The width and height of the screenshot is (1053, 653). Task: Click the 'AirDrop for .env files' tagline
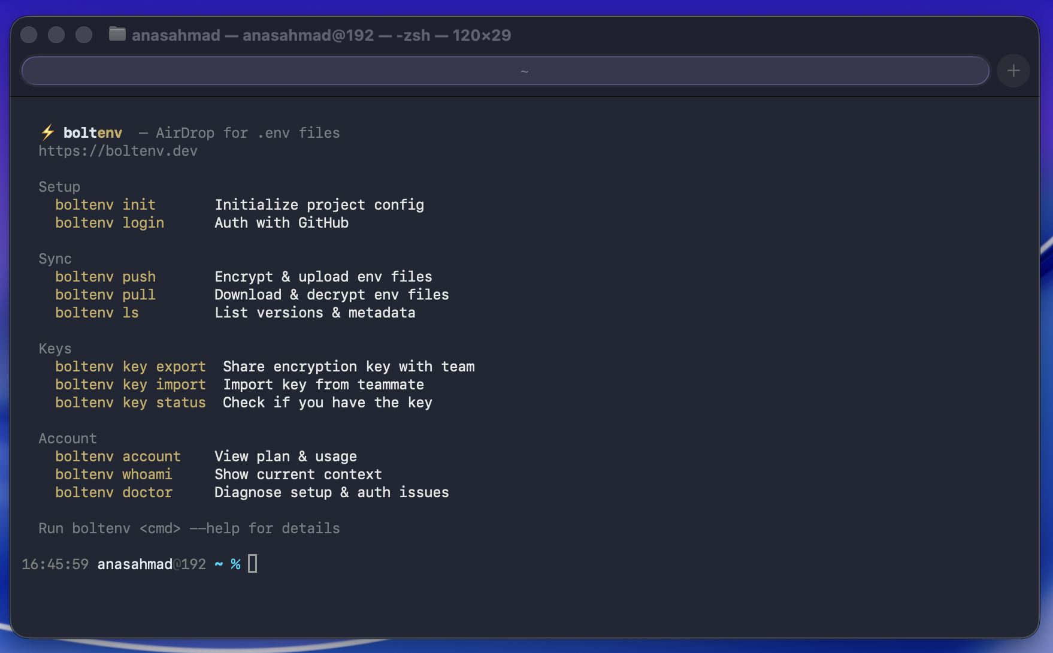(x=248, y=133)
